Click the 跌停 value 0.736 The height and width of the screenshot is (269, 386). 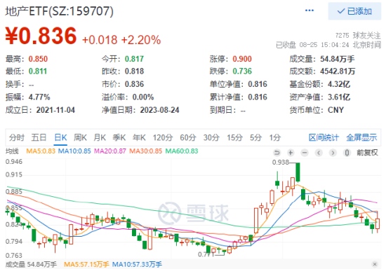[242, 71]
